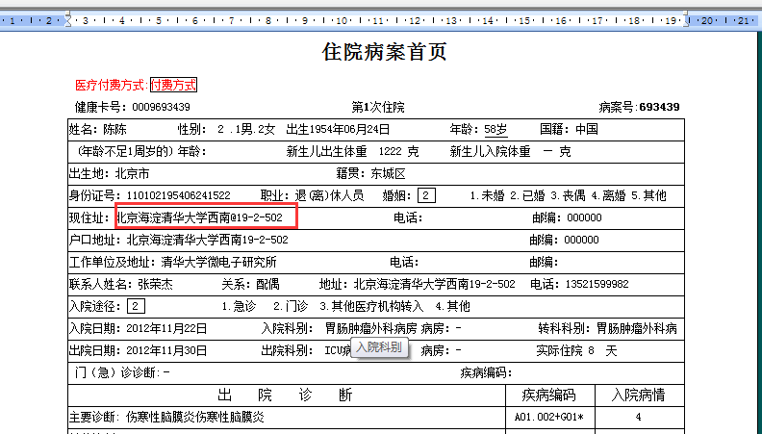The width and height of the screenshot is (762, 434).
Task: Select relationship value 配偶
Action: tap(267, 284)
